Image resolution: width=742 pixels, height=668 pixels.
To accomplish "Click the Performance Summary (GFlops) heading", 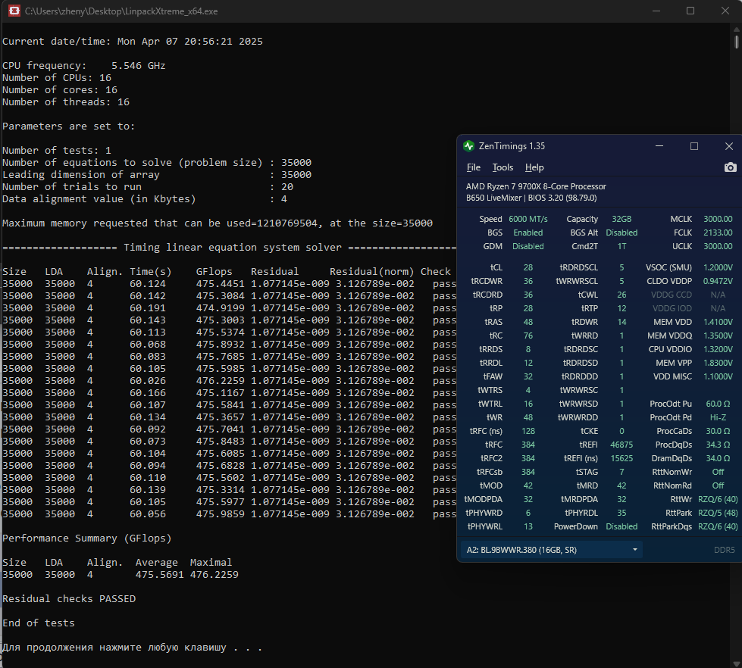I will pos(87,538).
